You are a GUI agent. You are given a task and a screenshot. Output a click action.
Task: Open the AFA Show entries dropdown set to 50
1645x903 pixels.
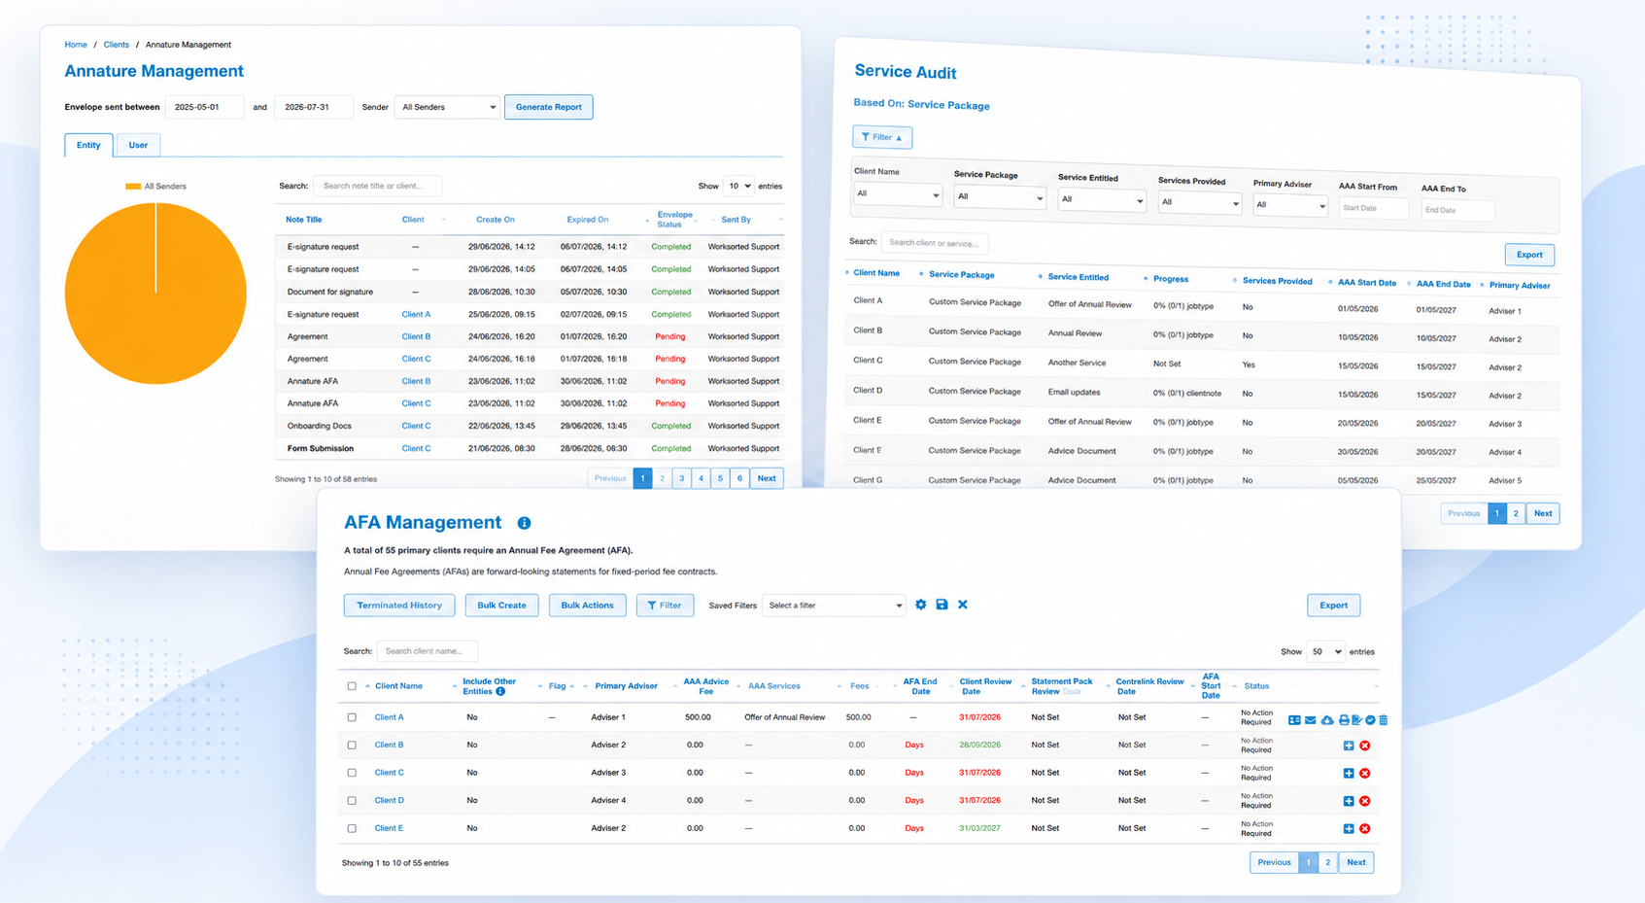pos(1325,652)
